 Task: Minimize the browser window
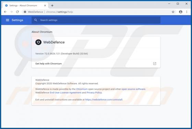[x=169, y=4]
